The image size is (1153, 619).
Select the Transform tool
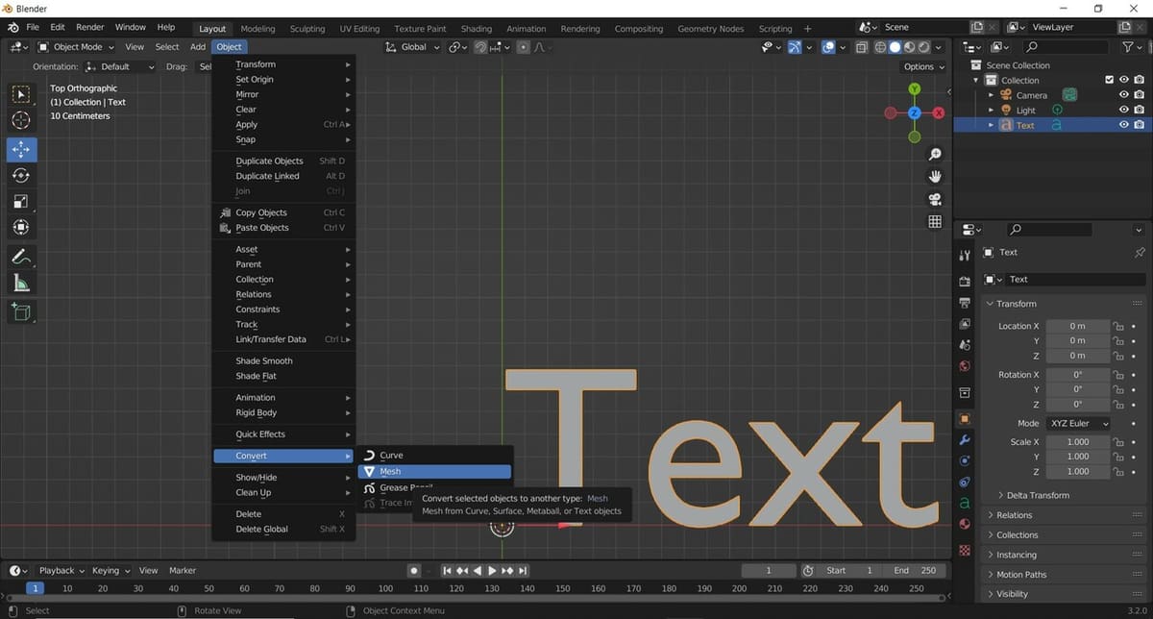point(21,228)
